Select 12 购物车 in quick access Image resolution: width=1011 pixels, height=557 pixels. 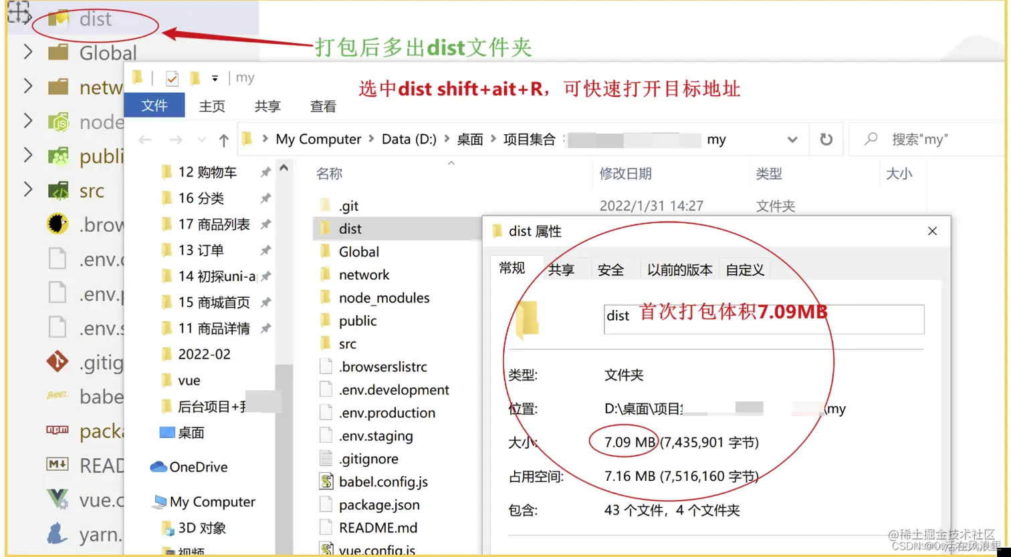(x=207, y=172)
